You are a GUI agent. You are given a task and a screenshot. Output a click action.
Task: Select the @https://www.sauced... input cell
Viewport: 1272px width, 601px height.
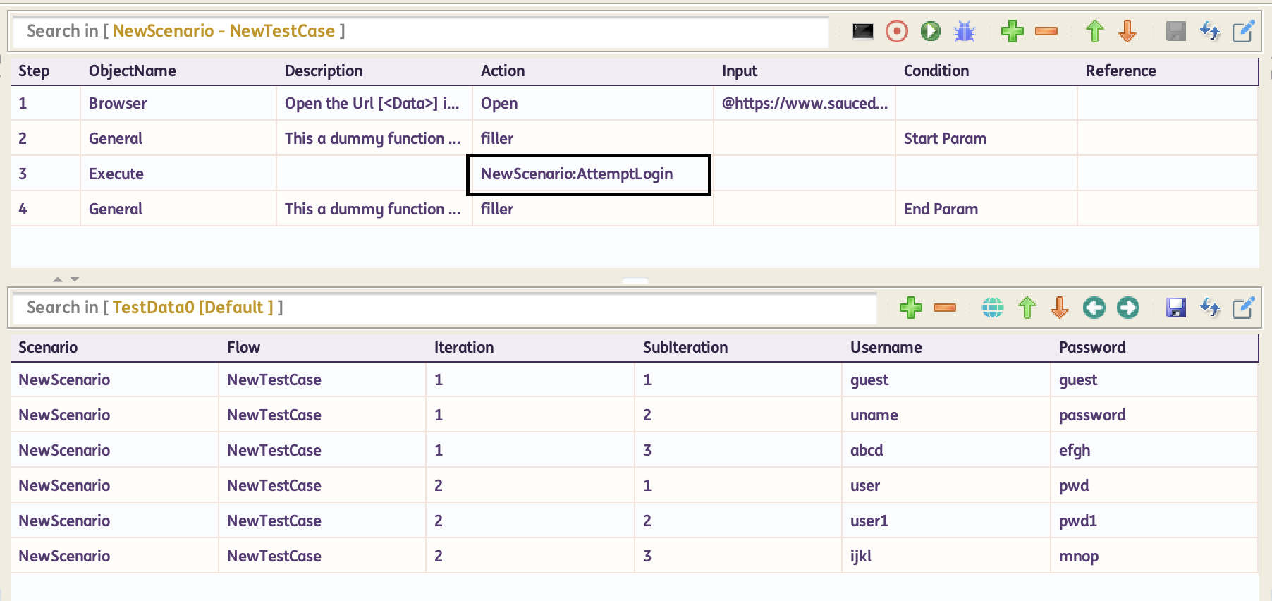(x=805, y=103)
